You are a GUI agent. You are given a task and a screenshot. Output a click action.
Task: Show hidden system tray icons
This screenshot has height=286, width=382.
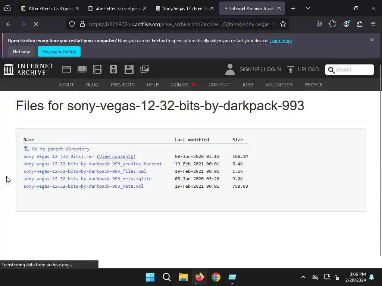pos(303,277)
